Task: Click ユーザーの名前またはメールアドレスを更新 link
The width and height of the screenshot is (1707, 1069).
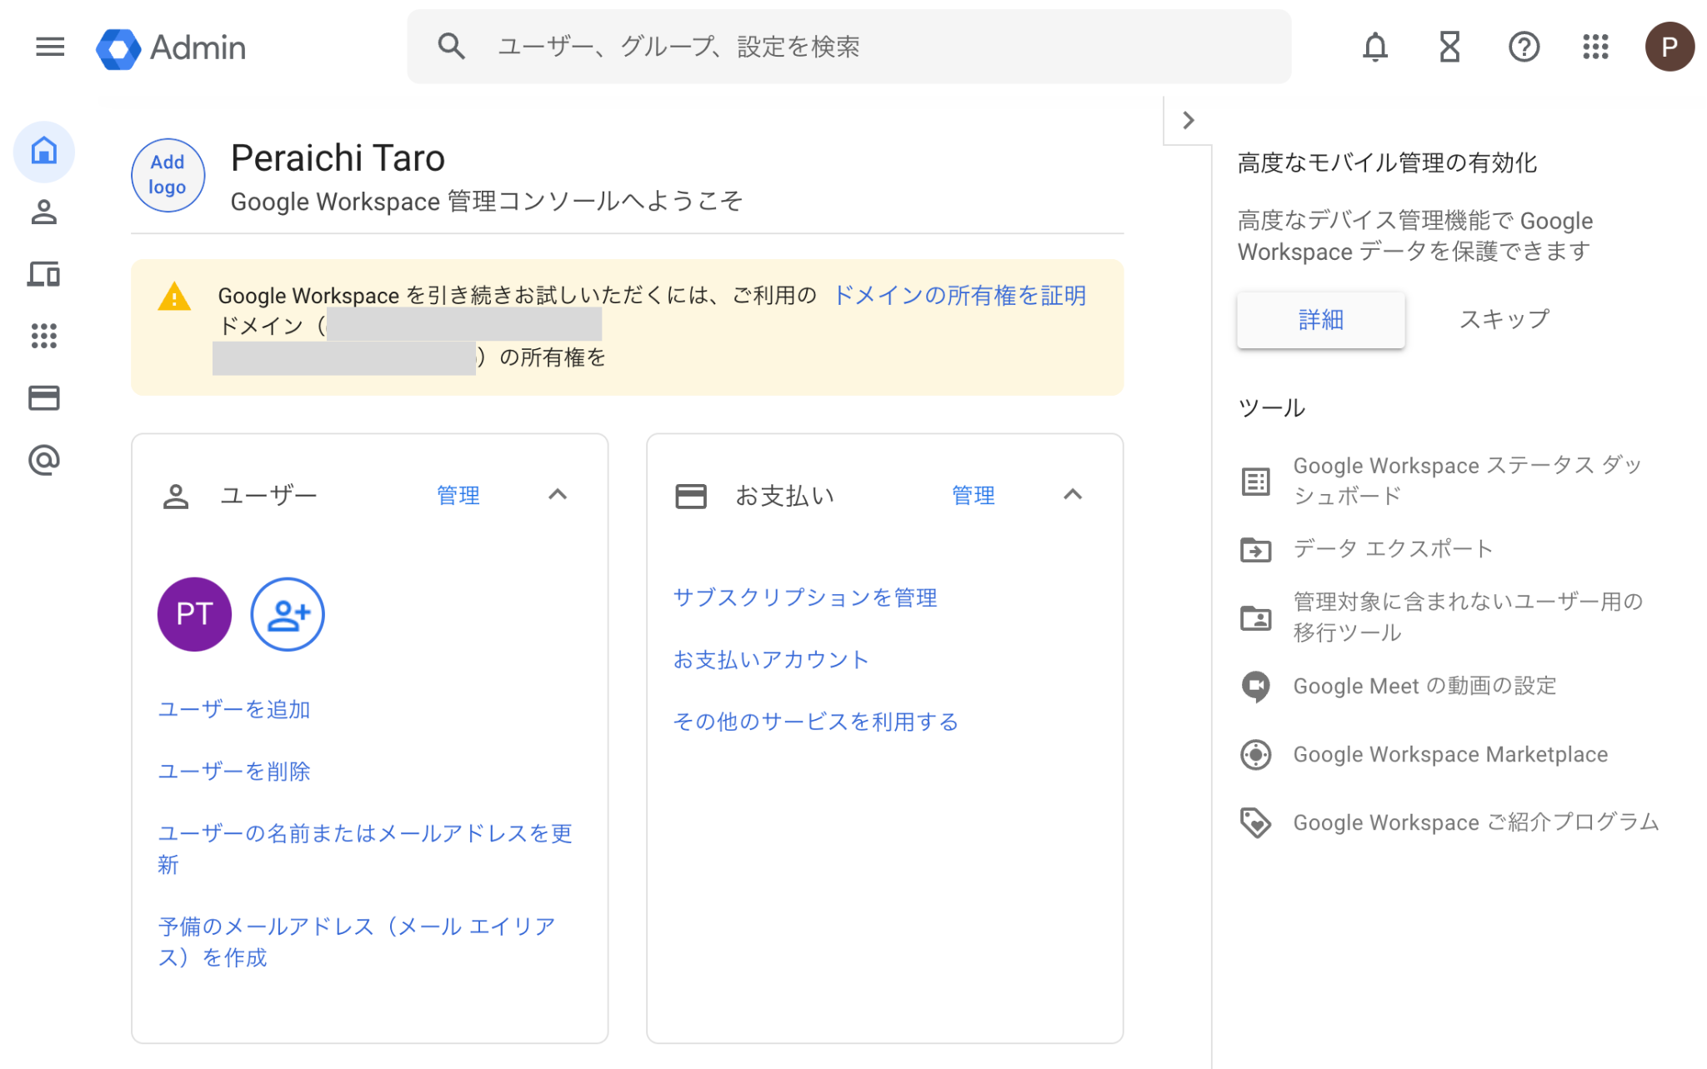Action: (365, 848)
